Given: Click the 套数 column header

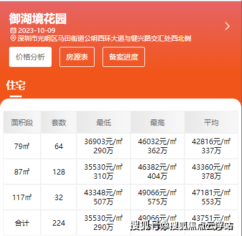Looking at the screenshot, I should 59,122.
